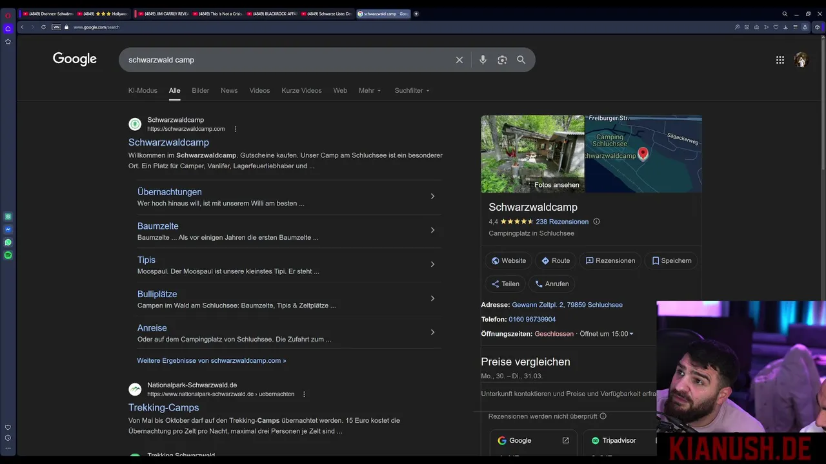Open Google apps grid

[780, 60]
